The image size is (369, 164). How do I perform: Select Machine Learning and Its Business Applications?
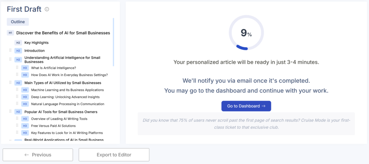tap(67, 90)
